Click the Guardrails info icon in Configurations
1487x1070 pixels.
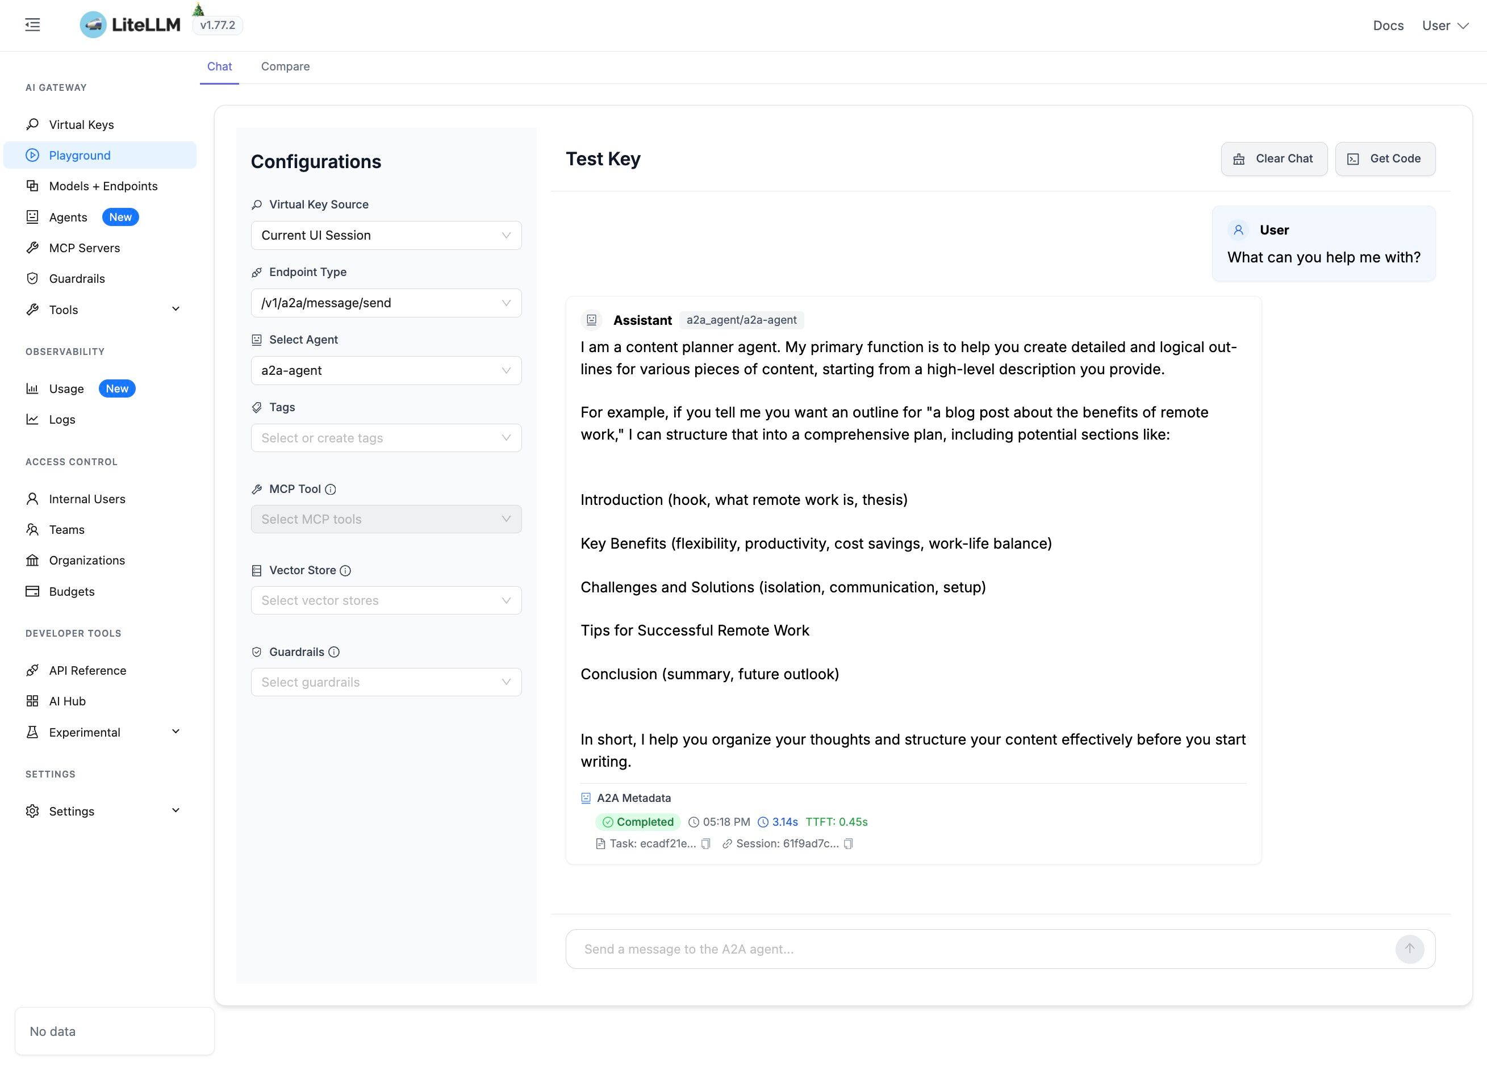click(334, 651)
